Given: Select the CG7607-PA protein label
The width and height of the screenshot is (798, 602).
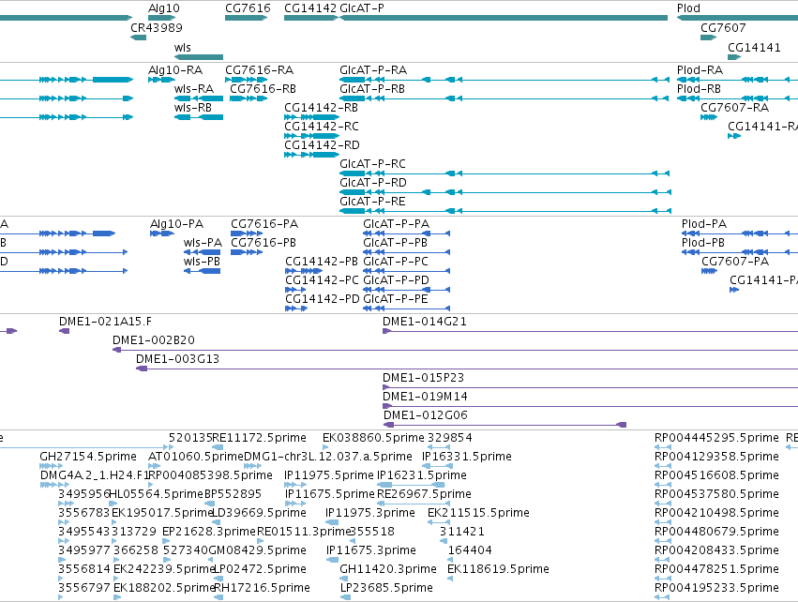Looking at the screenshot, I should (735, 262).
